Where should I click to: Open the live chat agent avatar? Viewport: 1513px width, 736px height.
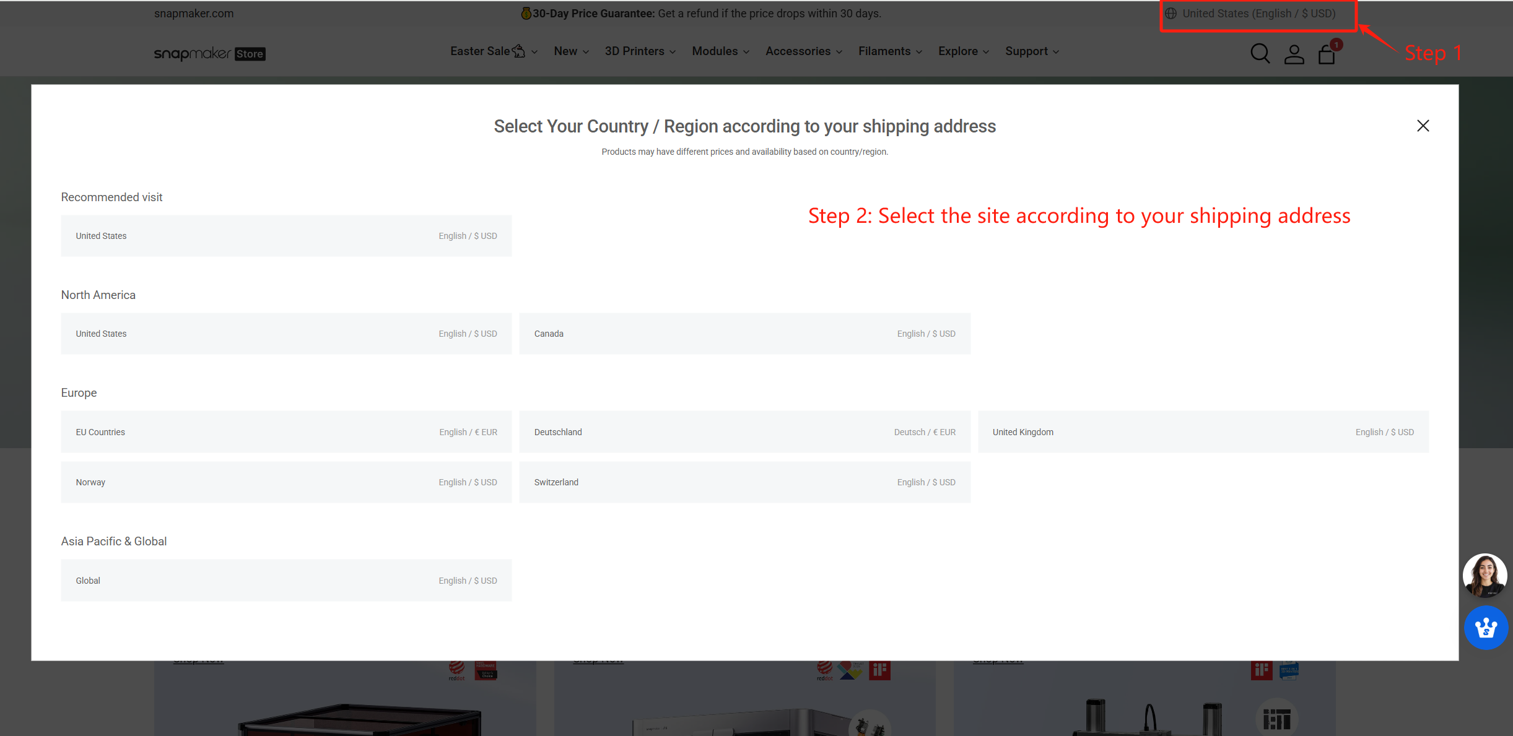click(x=1485, y=575)
